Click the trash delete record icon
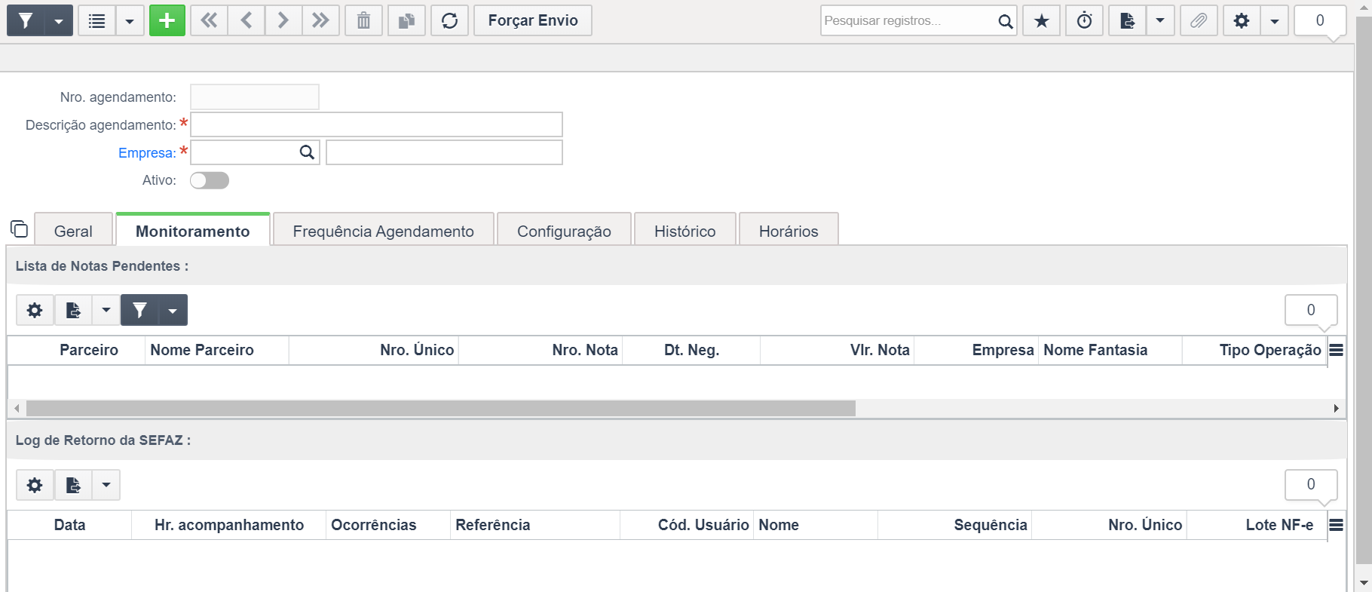 tap(363, 20)
